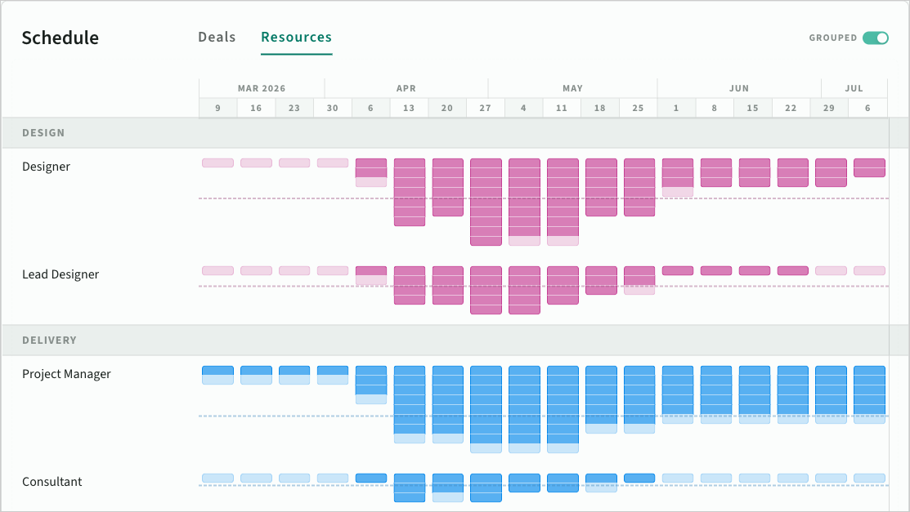Select the Jun month header
This screenshot has width=910, height=512.
738,88
